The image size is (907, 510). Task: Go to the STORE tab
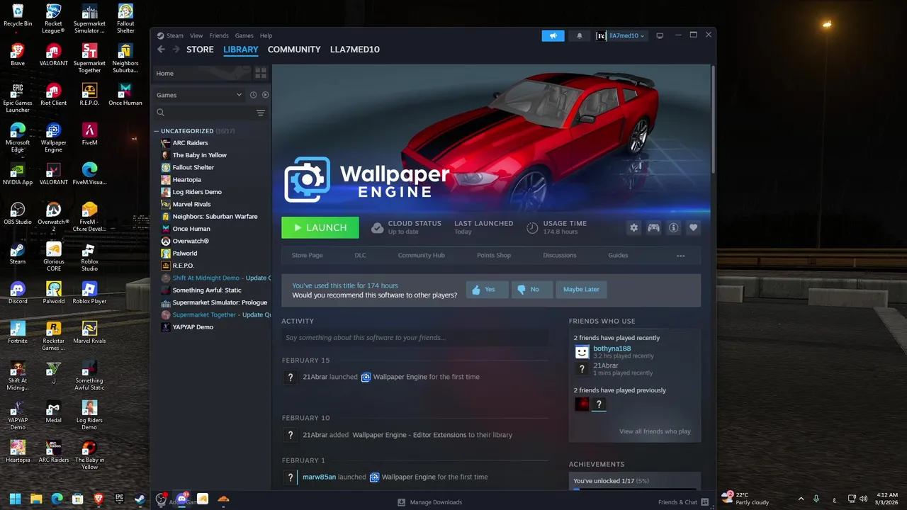200,50
